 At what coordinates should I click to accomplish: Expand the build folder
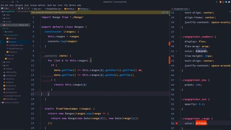(3, 18)
